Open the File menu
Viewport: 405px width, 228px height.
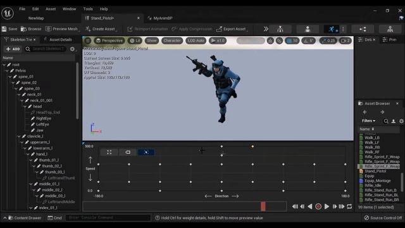coord(22,9)
